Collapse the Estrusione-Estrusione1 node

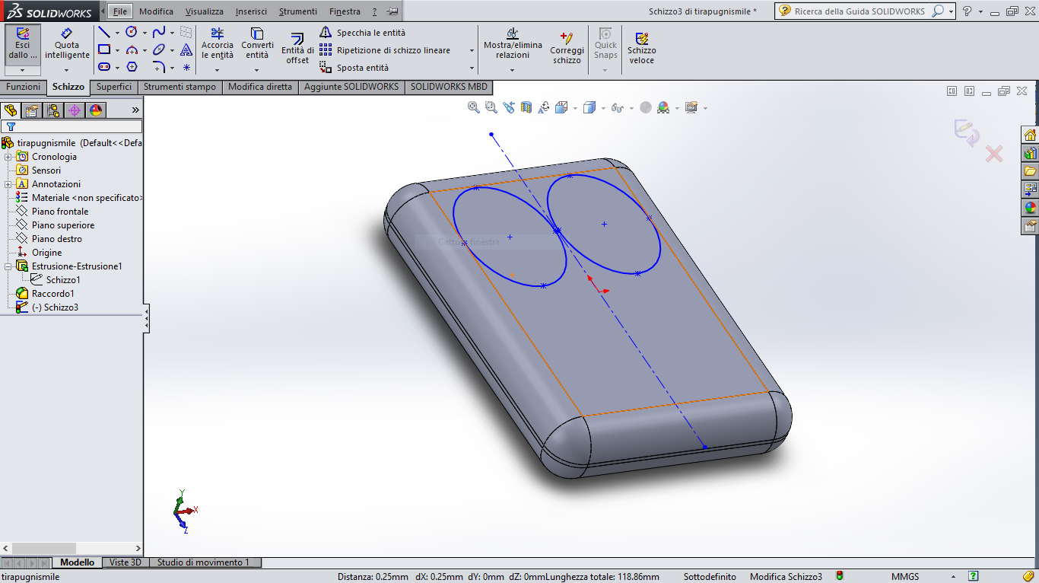click(x=8, y=266)
